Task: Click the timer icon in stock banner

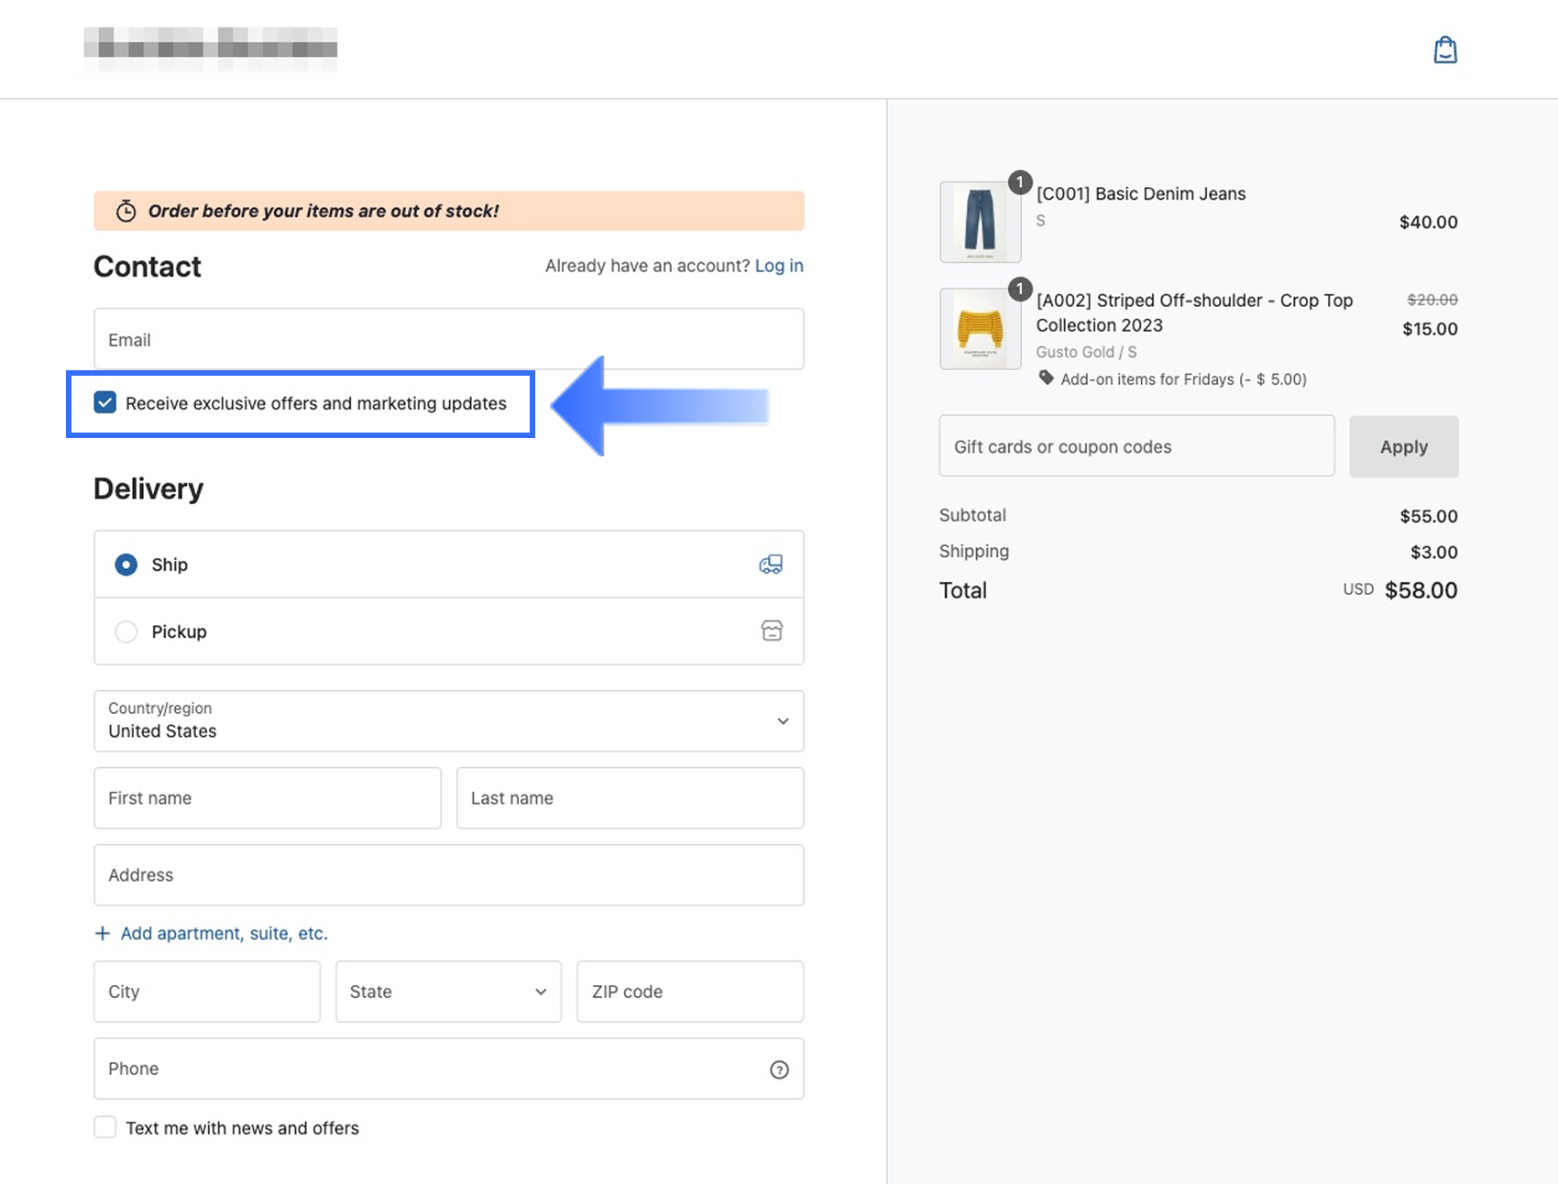Action: 126,211
